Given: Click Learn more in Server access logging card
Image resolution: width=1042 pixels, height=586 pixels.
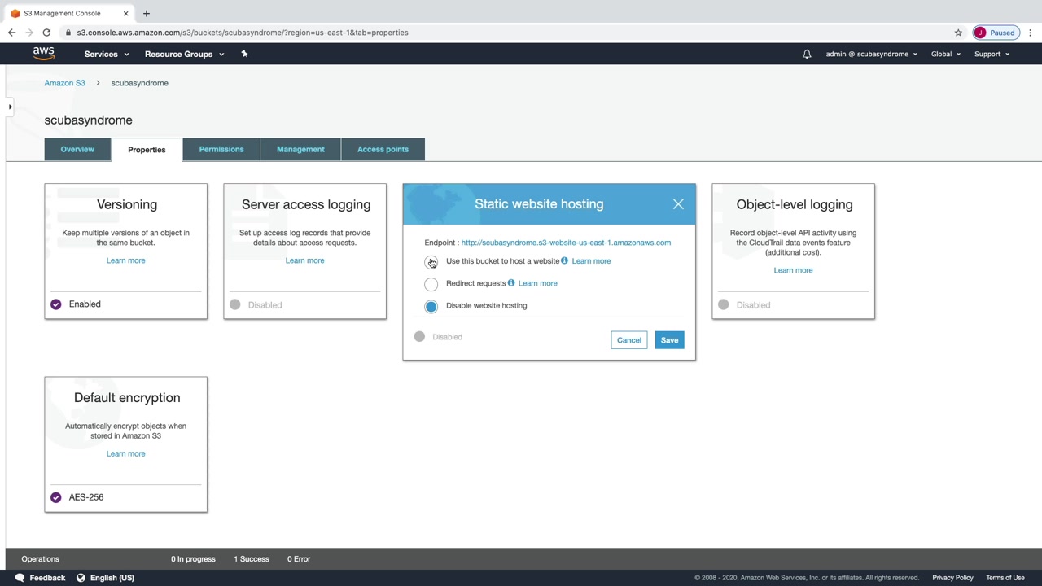Looking at the screenshot, I should point(304,260).
